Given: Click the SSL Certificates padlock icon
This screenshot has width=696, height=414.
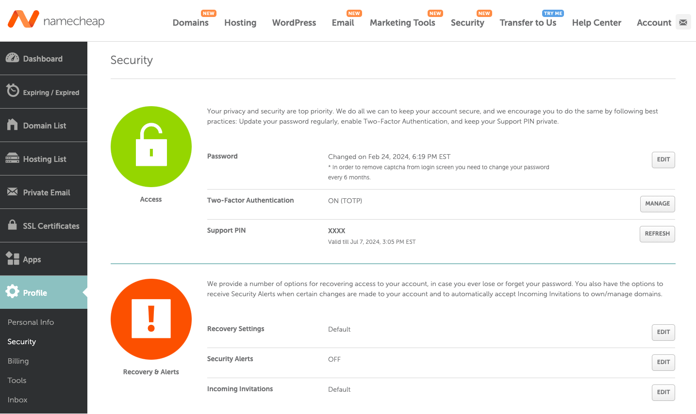Looking at the screenshot, I should pos(13,225).
